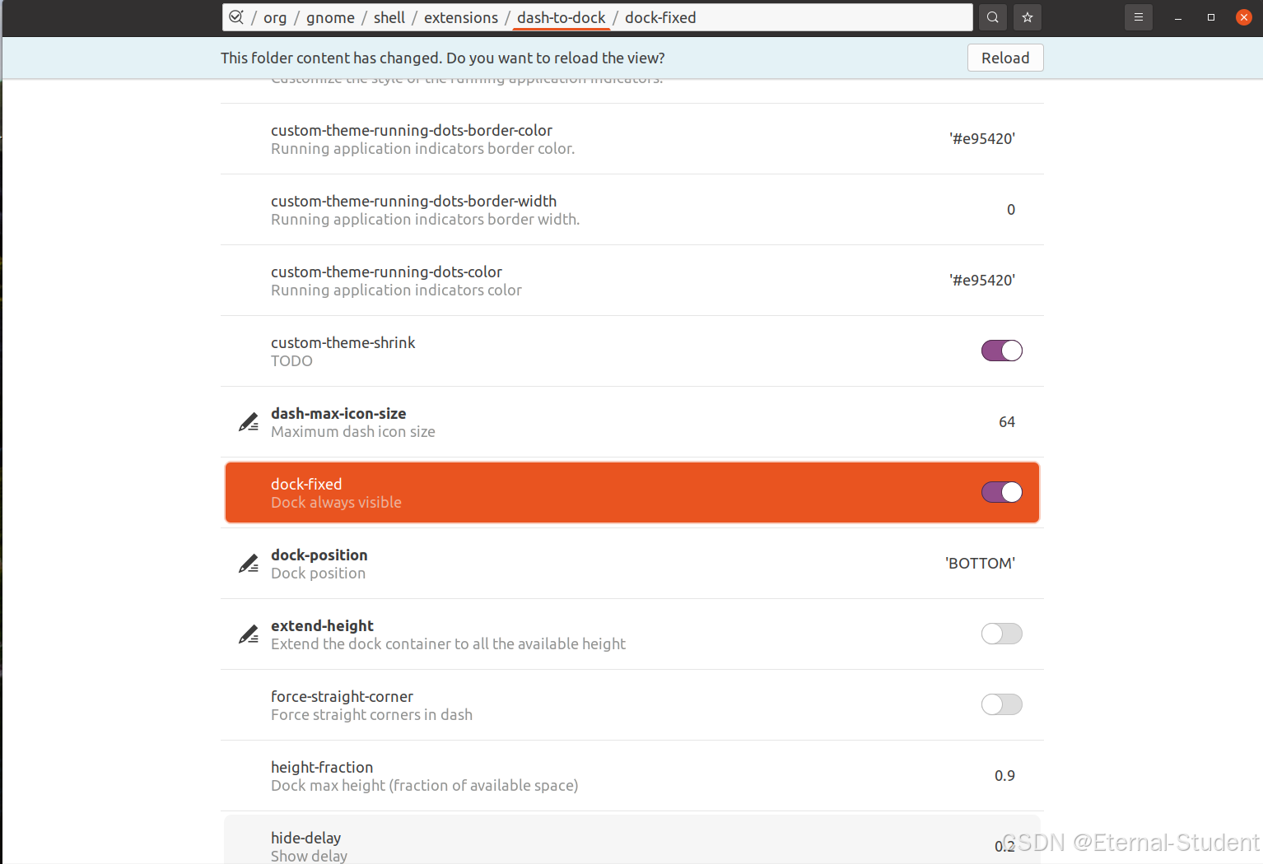Go to the gnome path segment
This screenshot has height=864, width=1263.
click(x=330, y=17)
